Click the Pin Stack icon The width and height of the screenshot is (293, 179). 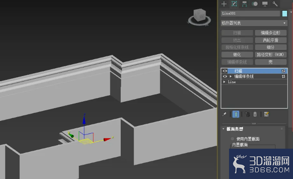point(224,114)
